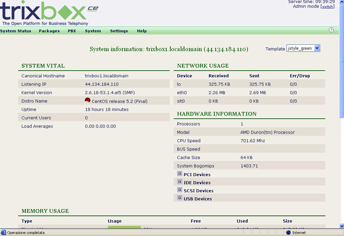
Task: Click Cache Size value 64 KB
Action: click(x=246, y=157)
